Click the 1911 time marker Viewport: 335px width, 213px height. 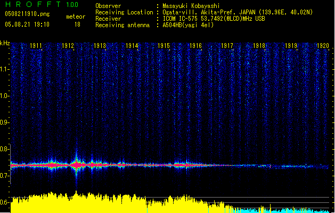(x=36, y=46)
